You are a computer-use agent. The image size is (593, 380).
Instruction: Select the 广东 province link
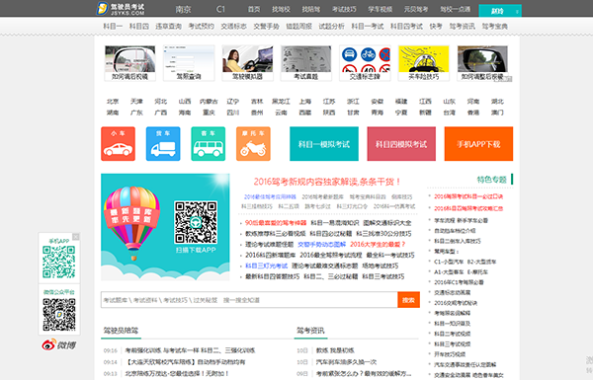[136, 113]
